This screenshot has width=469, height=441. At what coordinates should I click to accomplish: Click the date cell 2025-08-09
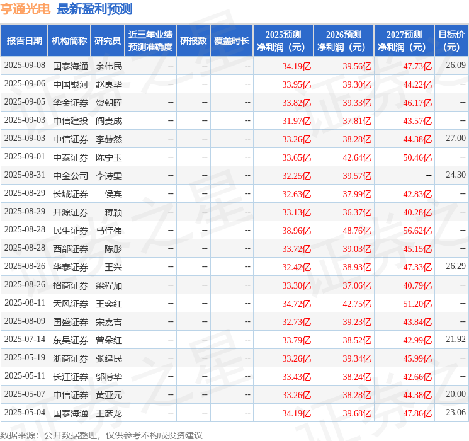(25, 321)
